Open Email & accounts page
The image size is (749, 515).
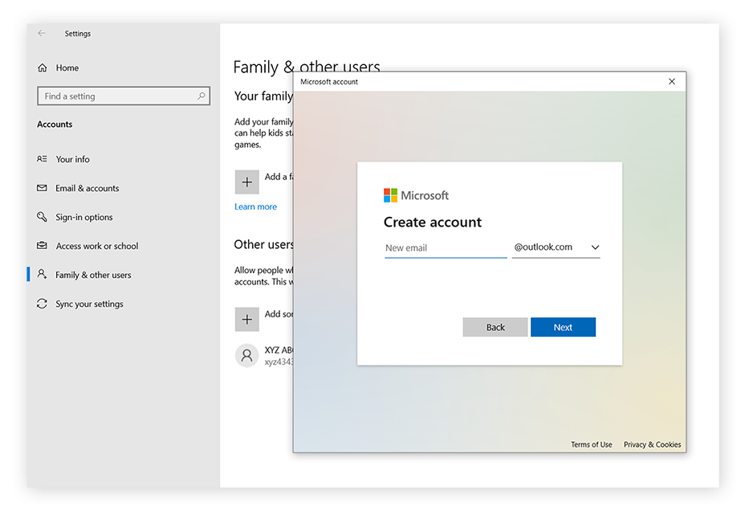(x=87, y=188)
